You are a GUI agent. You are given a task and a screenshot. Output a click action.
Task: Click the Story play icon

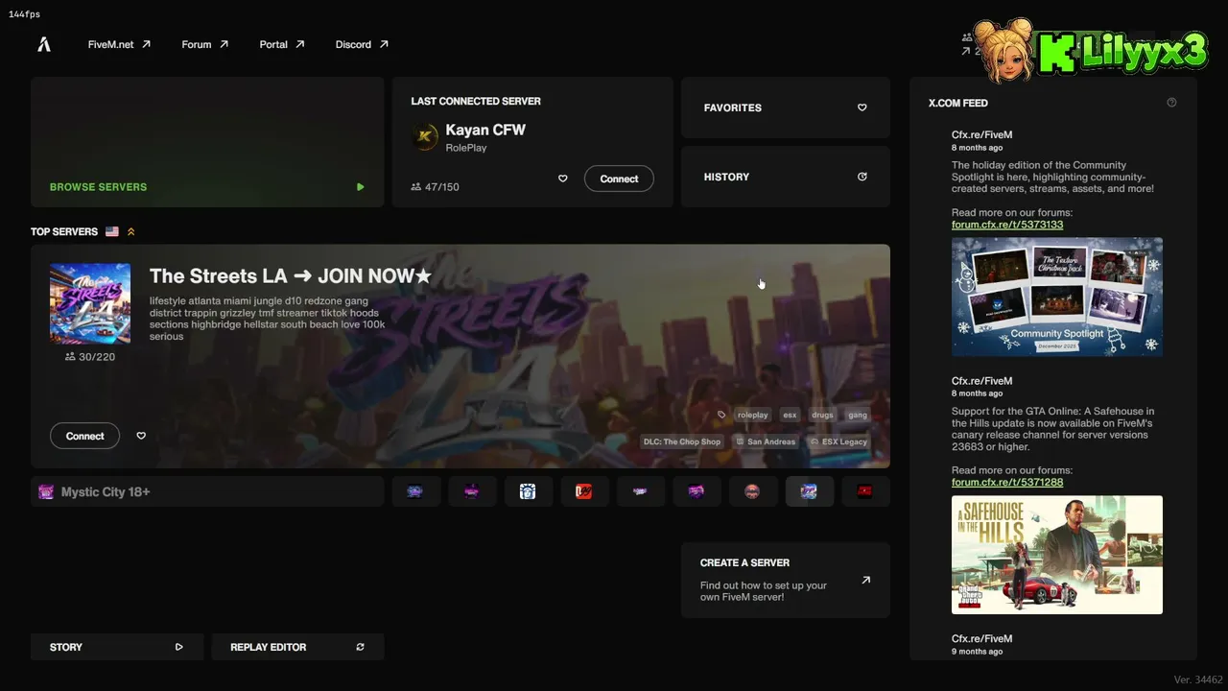coord(178,647)
